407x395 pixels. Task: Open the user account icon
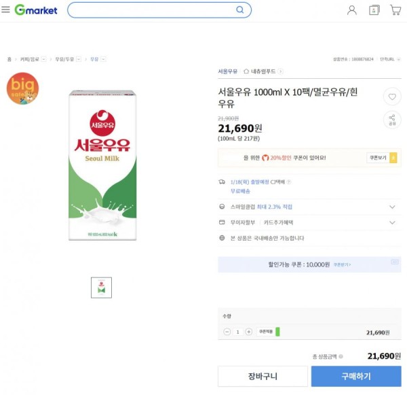351,10
